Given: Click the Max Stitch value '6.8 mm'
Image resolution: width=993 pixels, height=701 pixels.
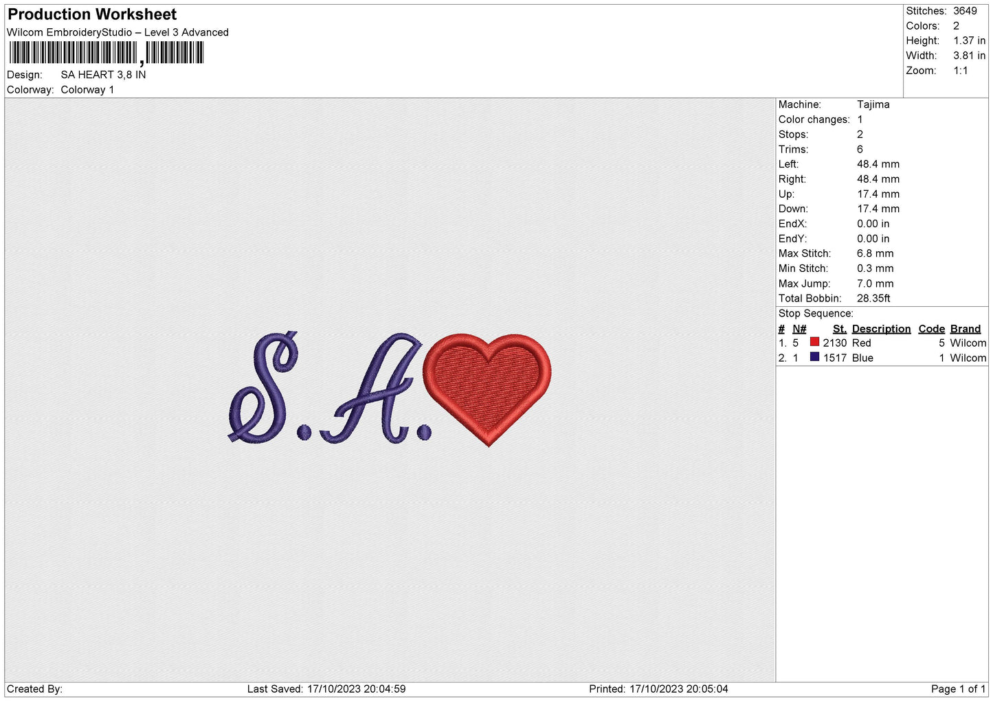Looking at the screenshot, I should click(x=875, y=253).
